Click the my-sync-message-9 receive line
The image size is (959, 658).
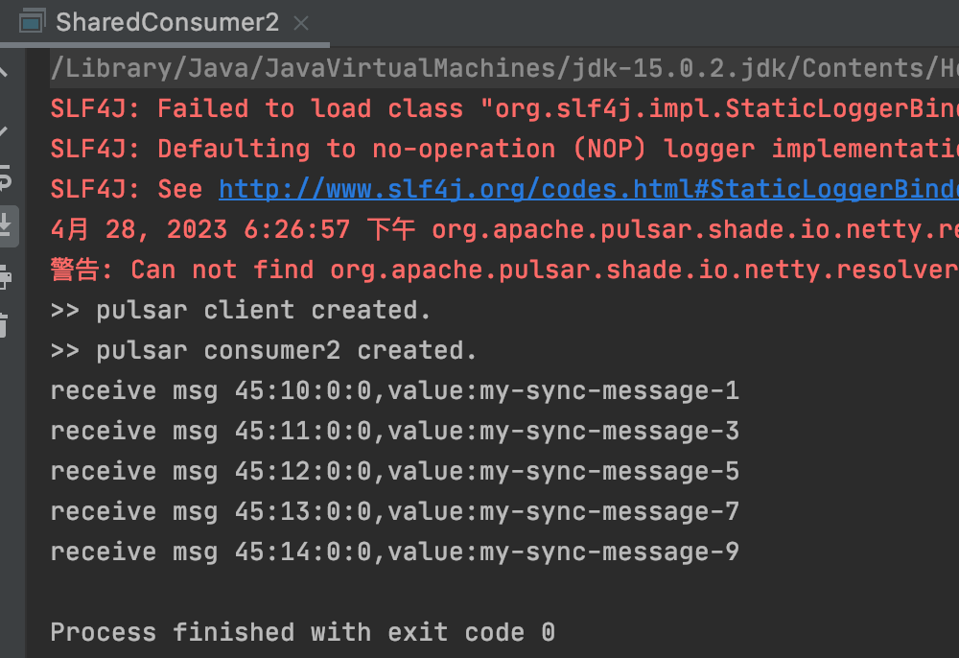coord(395,552)
